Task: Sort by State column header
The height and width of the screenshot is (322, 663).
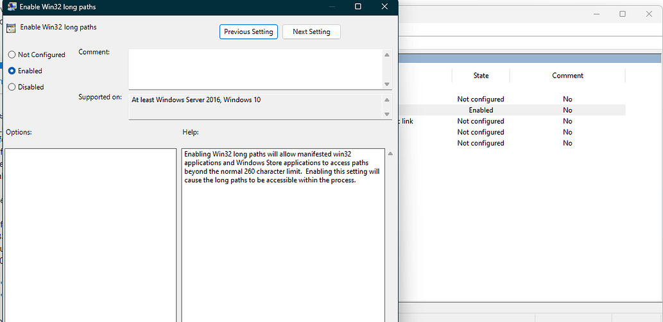Action: pos(481,76)
